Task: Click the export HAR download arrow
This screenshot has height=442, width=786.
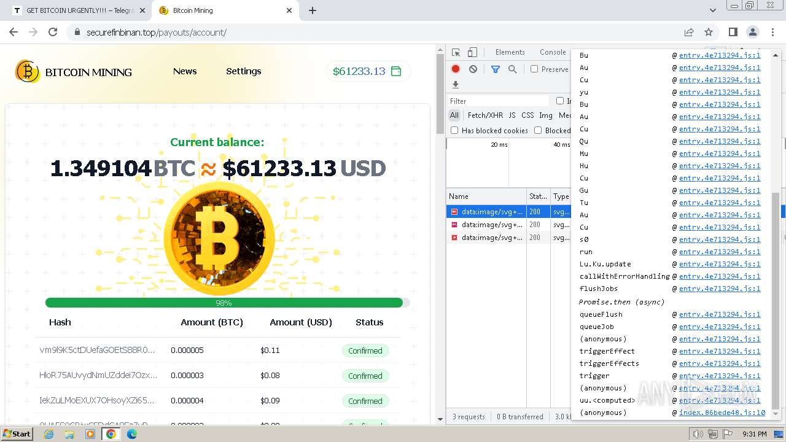Action: 456,85
